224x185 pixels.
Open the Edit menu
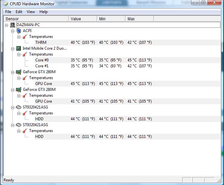(x=19, y=12)
